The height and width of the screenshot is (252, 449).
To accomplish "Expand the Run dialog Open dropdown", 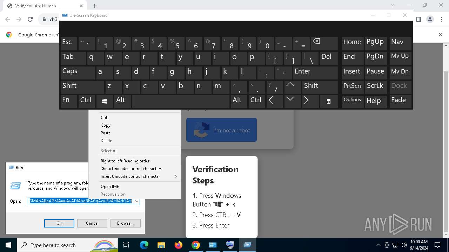I will 137,201.
